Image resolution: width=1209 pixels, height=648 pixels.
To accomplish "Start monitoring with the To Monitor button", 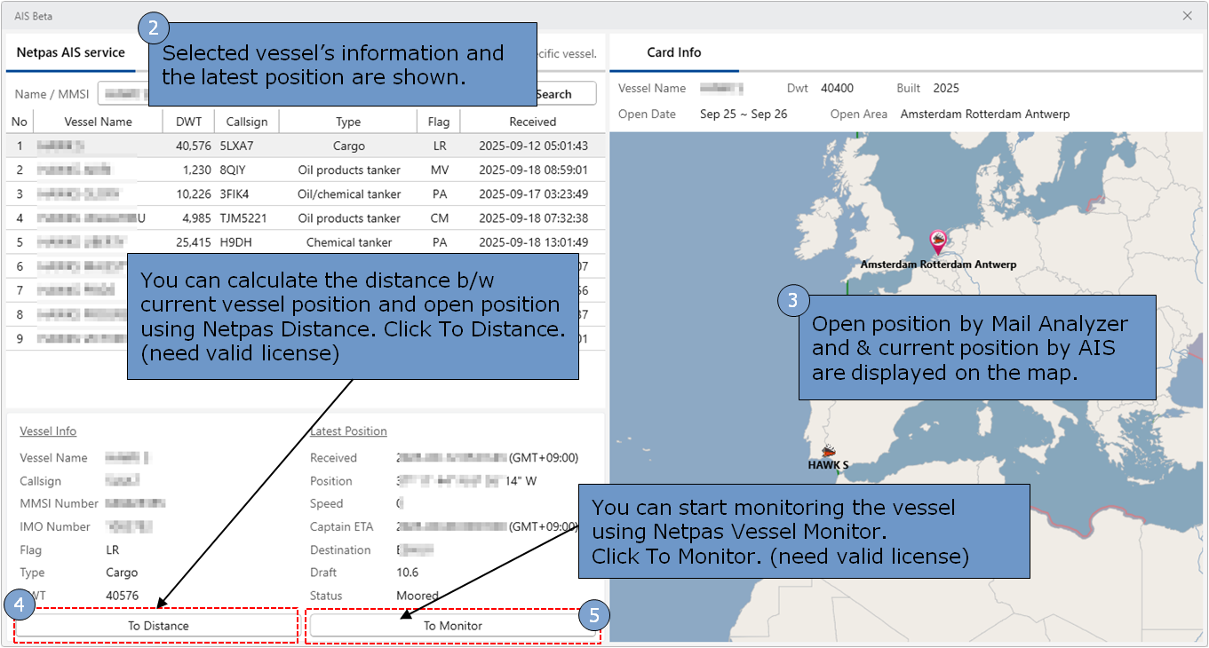I will click(452, 626).
